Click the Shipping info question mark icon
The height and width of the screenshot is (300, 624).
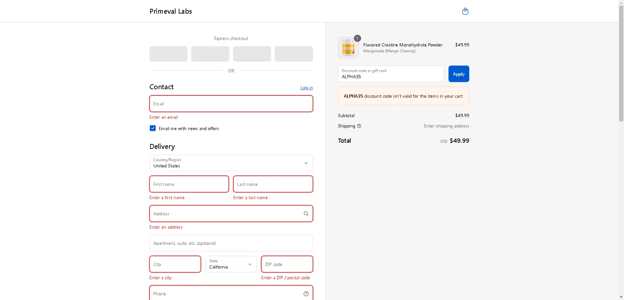click(359, 126)
